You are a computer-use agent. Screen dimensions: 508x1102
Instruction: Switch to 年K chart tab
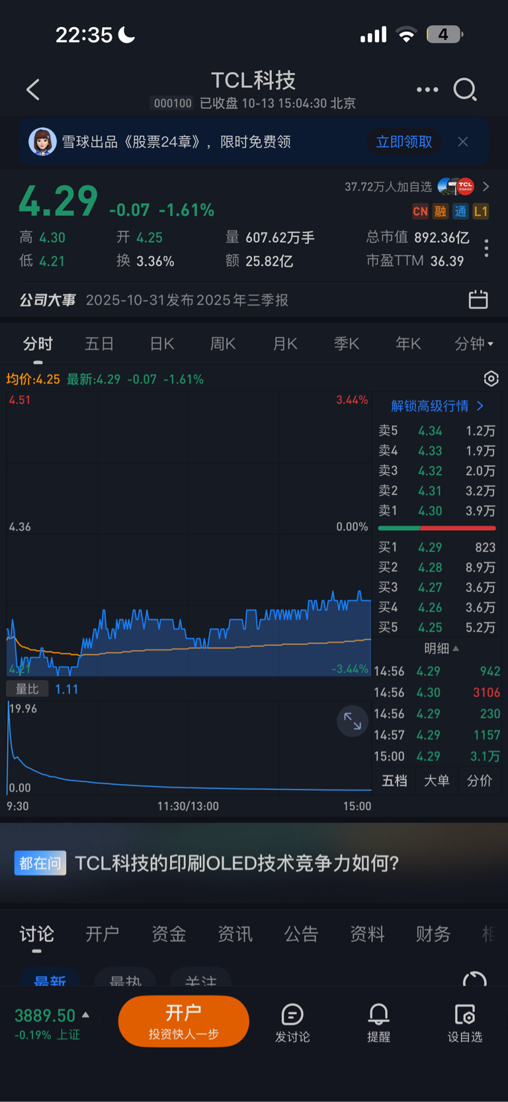pos(408,344)
